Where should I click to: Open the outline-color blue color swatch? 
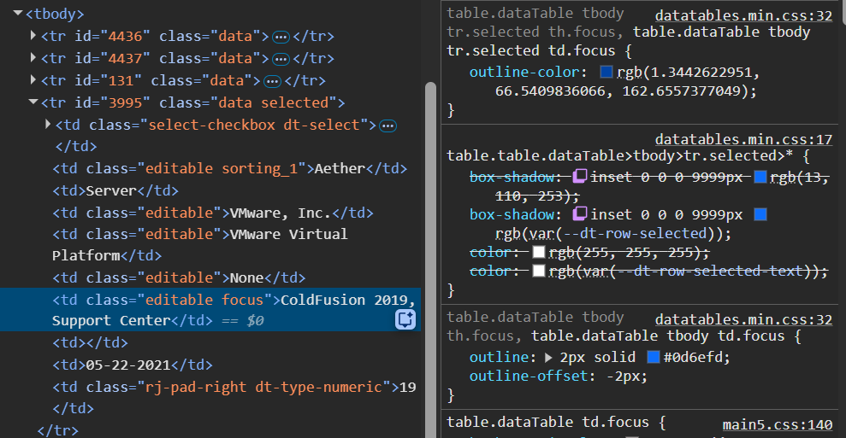point(606,73)
